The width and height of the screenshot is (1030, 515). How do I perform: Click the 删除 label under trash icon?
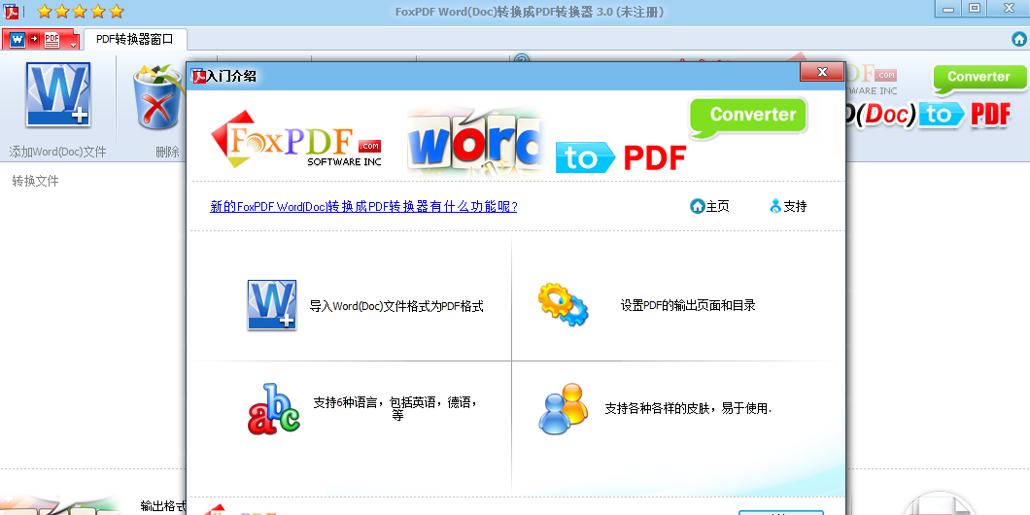[x=167, y=152]
